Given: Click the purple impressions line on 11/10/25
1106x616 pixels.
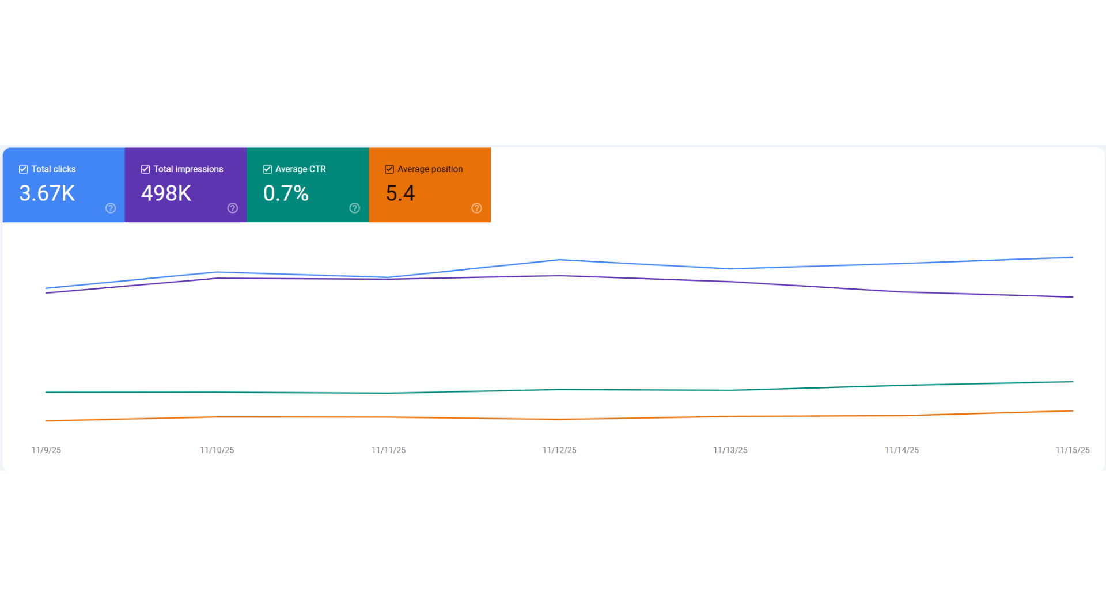Looking at the screenshot, I should (x=217, y=279).
